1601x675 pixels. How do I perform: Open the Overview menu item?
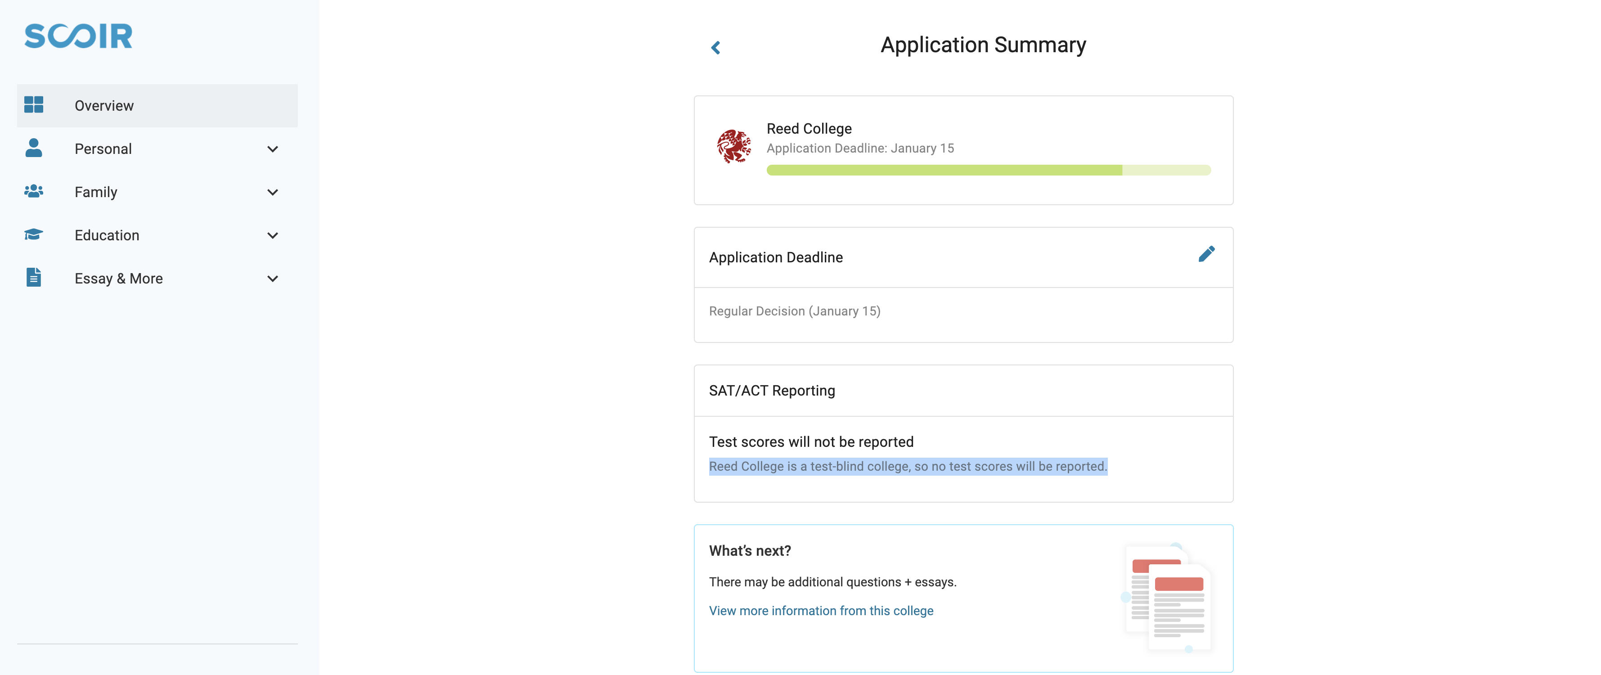(x=157, y=106)
